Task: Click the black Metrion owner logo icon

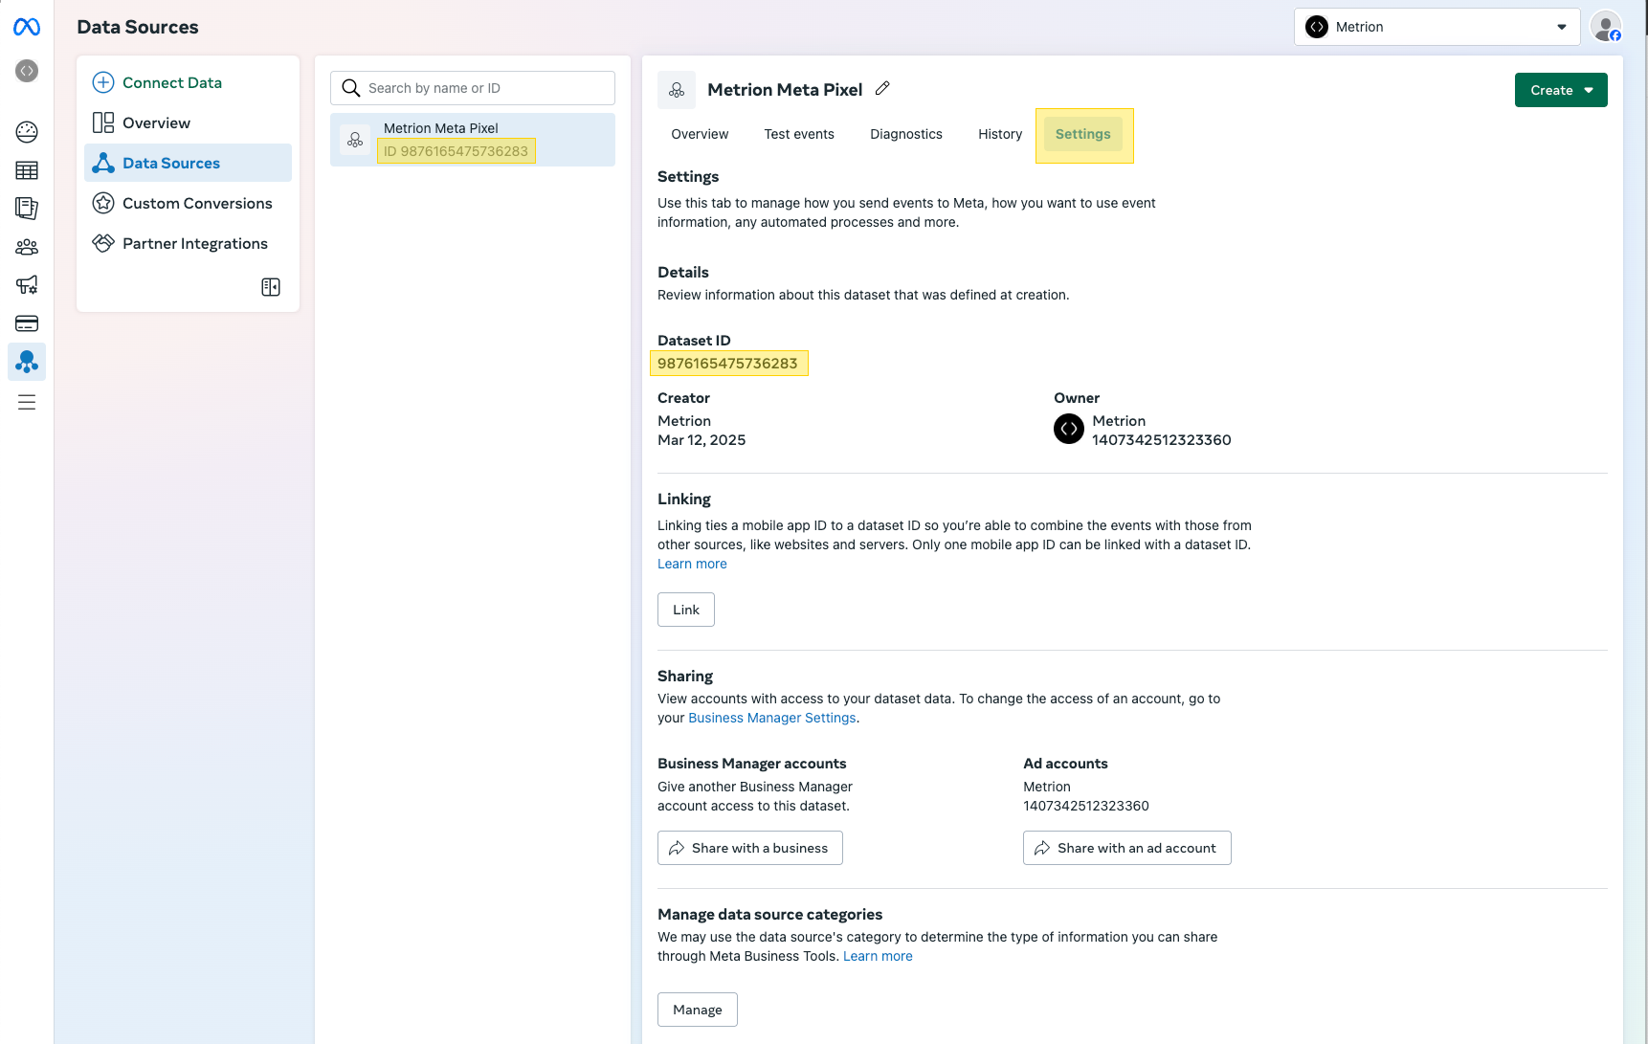Action: point(1069,429)
